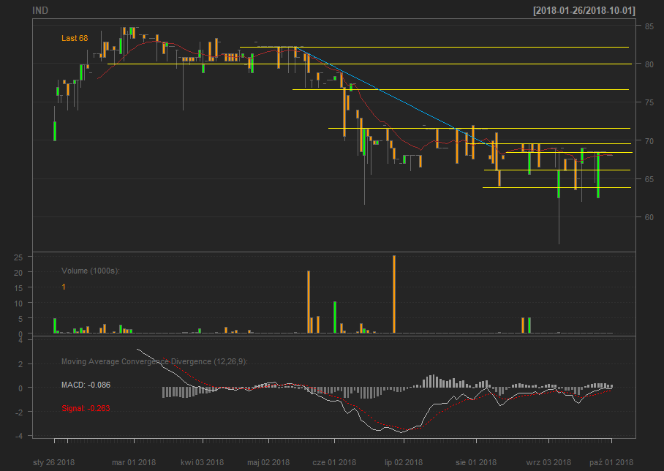Click the tallest orange volume bar
The image size is (664, 471).
point(394,294)
